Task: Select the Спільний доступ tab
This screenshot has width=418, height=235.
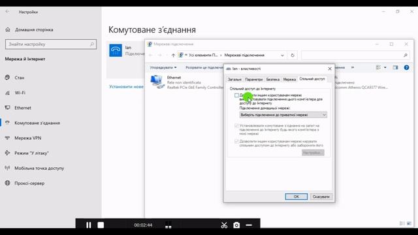Action: click(x=312, y=79)
